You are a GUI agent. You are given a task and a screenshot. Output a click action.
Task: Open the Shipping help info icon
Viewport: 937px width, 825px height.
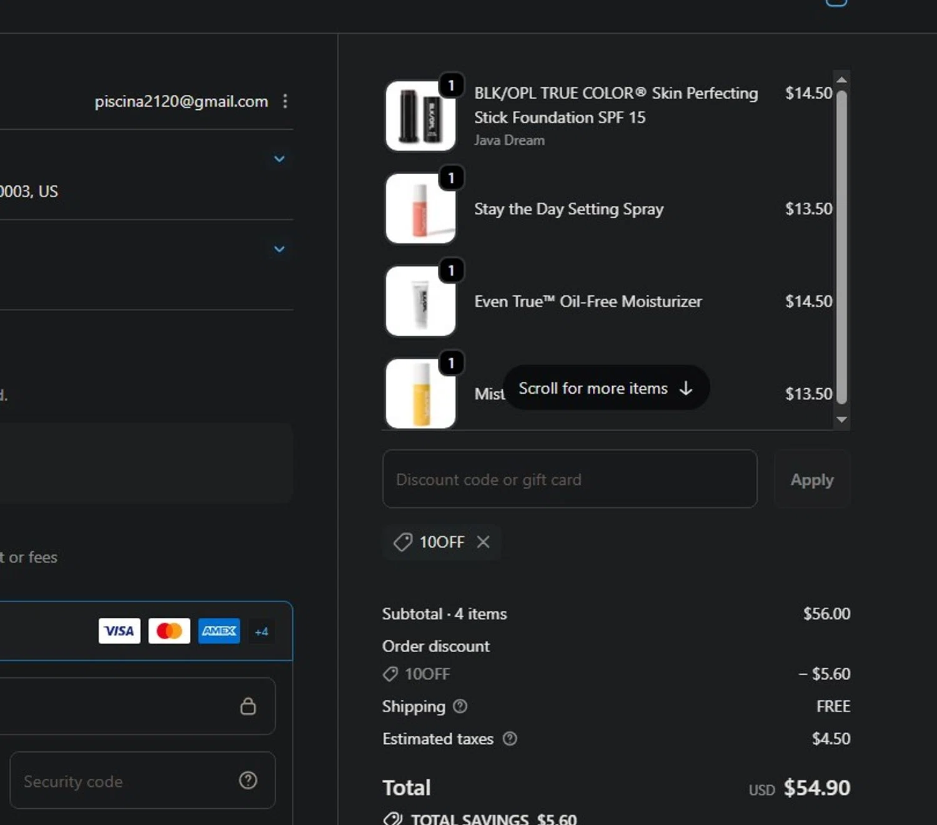tap(460, 706)
